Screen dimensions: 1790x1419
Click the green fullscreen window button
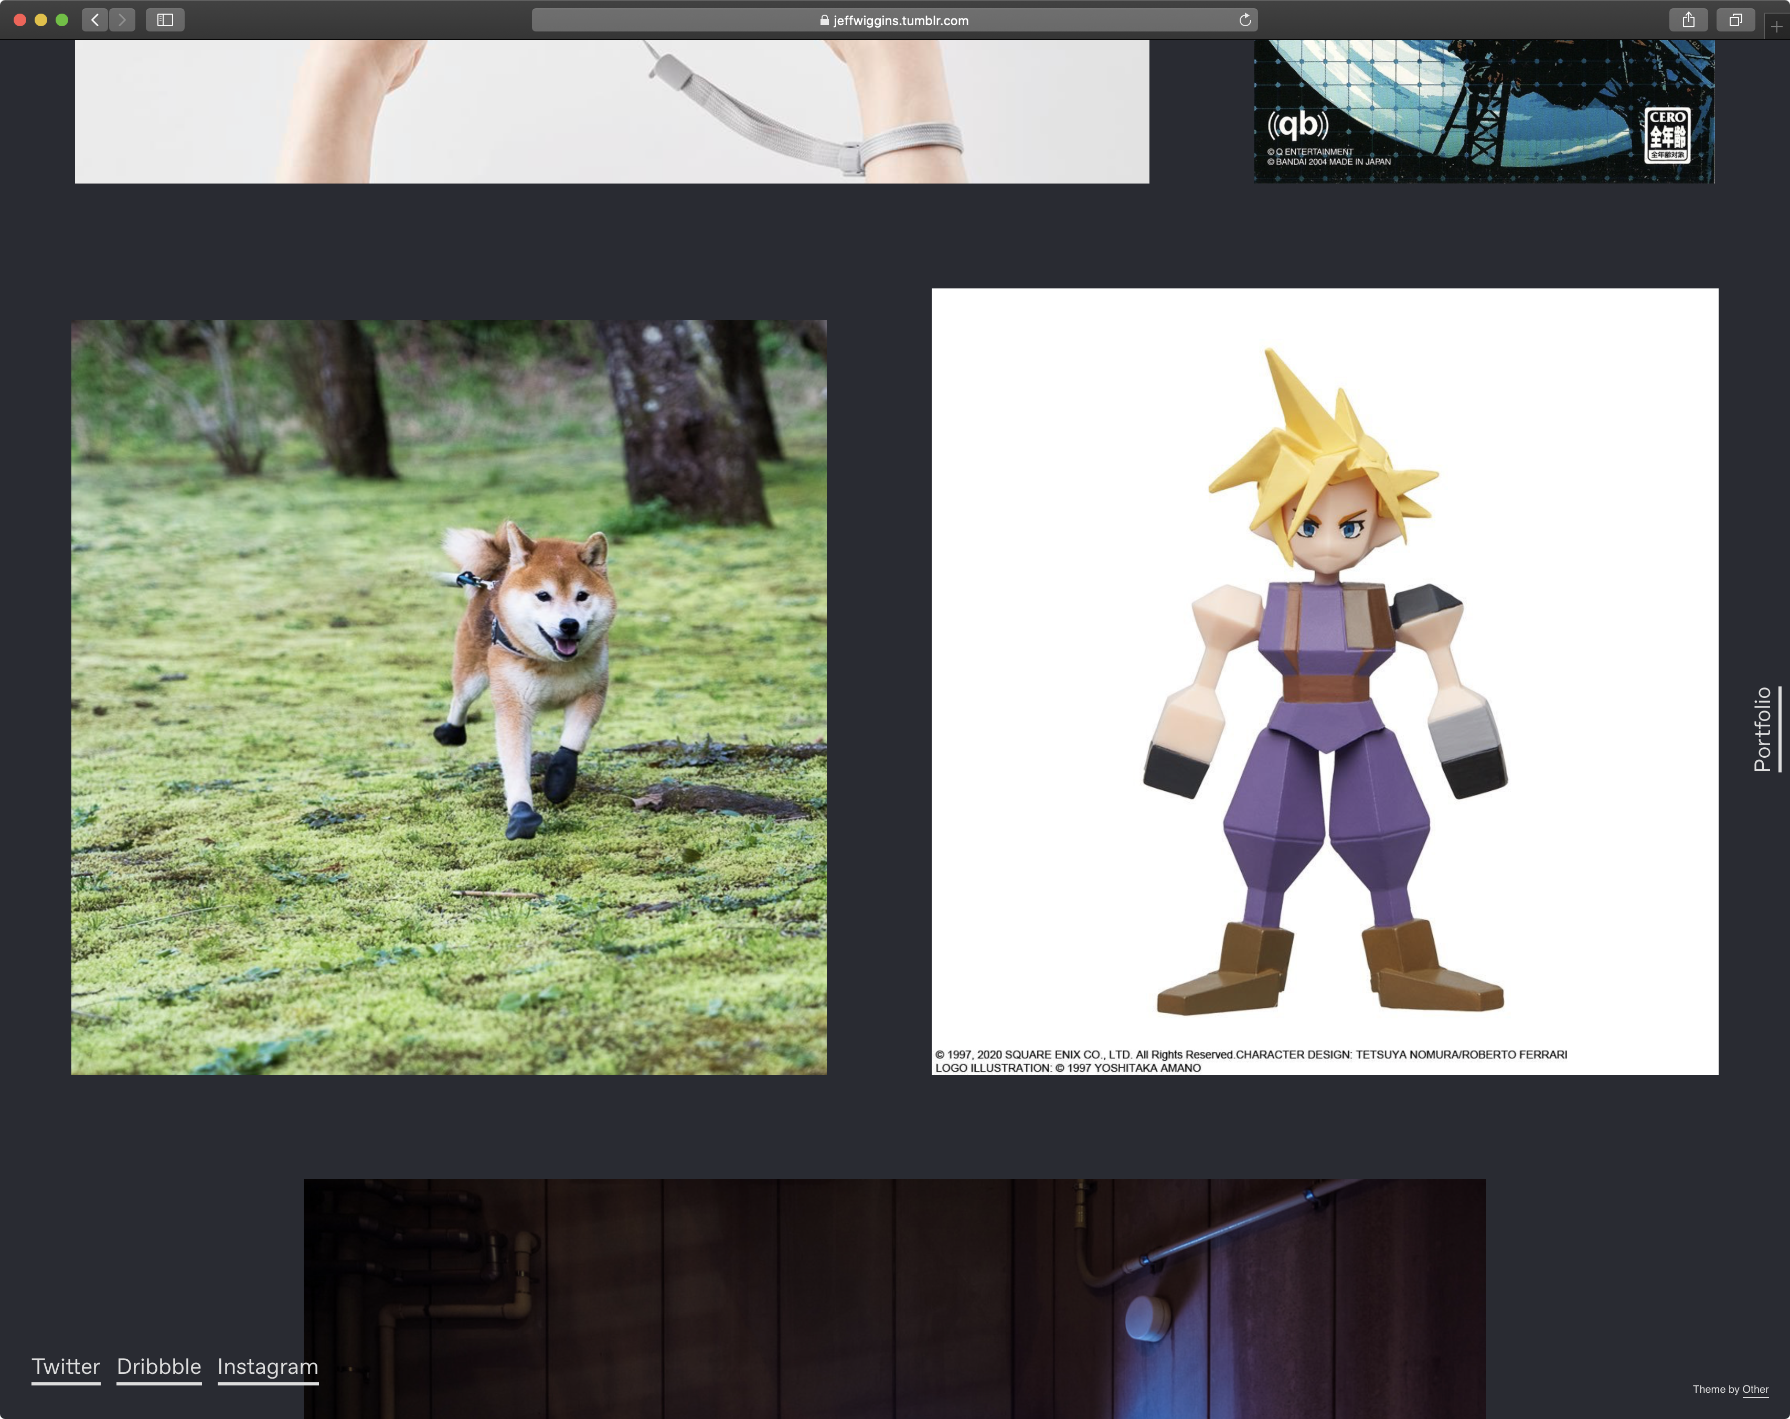[61, 20]
